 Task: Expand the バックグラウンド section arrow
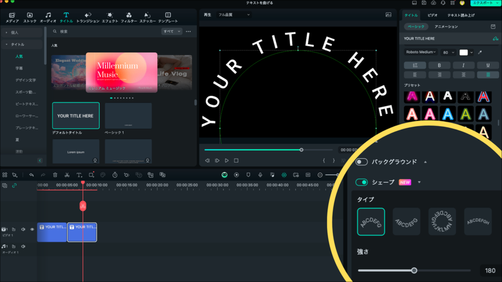coord(425,162)
